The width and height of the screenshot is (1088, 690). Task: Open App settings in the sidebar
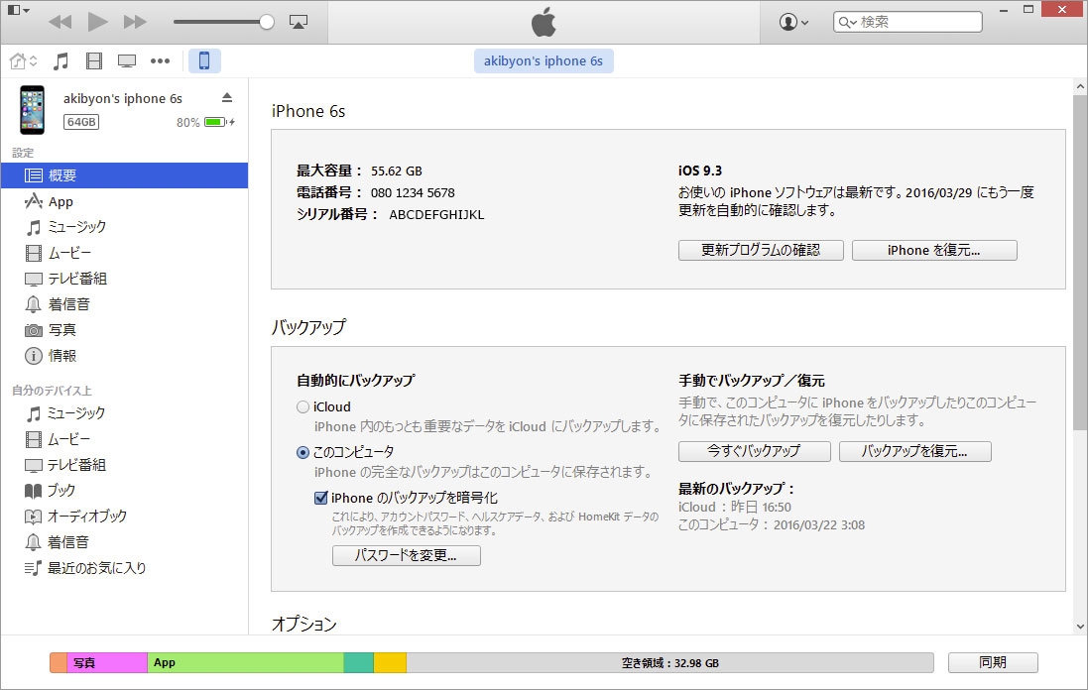[x=60, y=201]
